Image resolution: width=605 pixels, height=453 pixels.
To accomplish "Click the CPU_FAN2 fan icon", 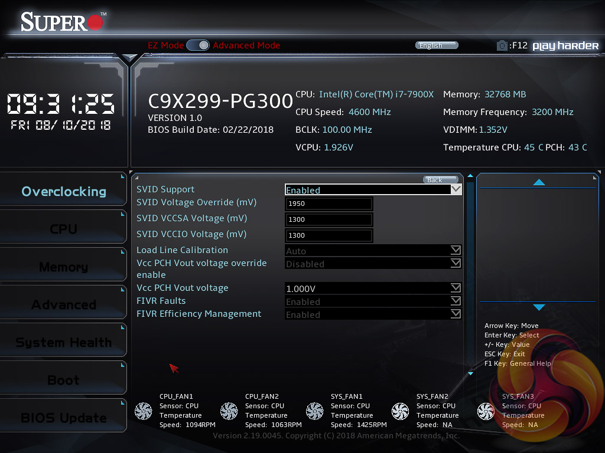I will point(229,411).
